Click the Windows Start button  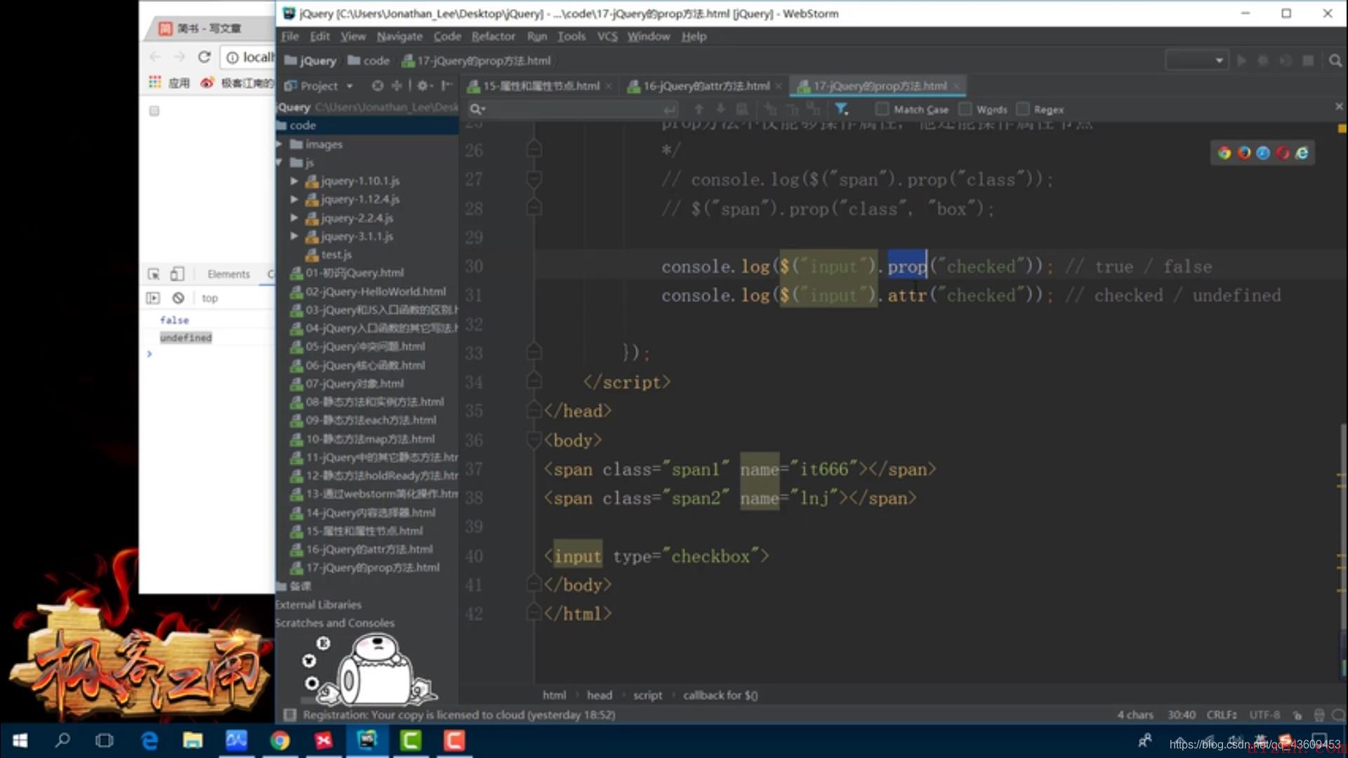pyautogui.click(x=20, y=740)
